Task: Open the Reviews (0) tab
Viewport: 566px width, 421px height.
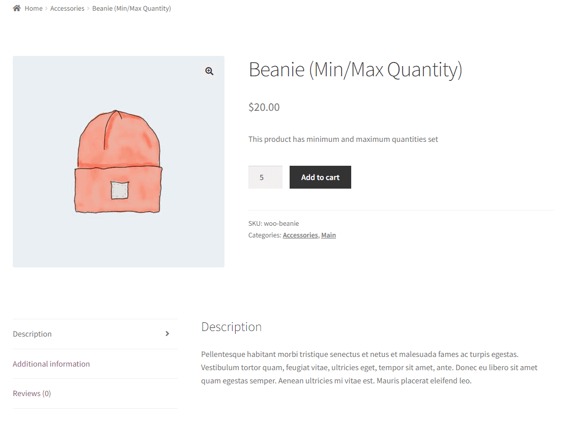Action: click(x=32, y=393)
